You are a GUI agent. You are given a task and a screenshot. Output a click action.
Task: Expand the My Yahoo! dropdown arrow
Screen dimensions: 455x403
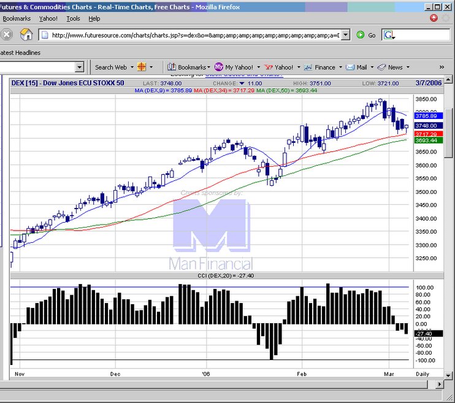click(x=259, y=67)
